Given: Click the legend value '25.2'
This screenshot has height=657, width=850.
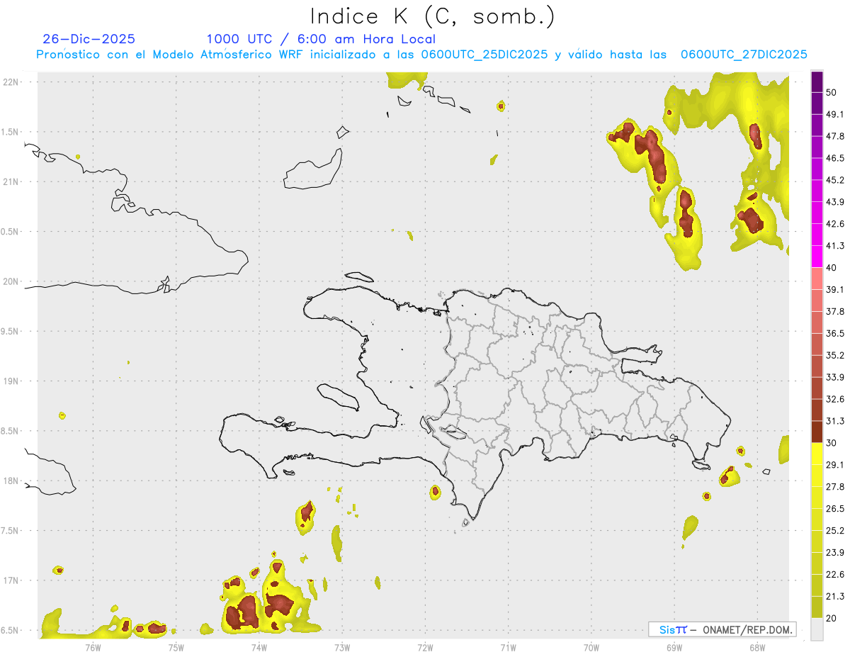Looking at the screenshot, I should [835, 530].
